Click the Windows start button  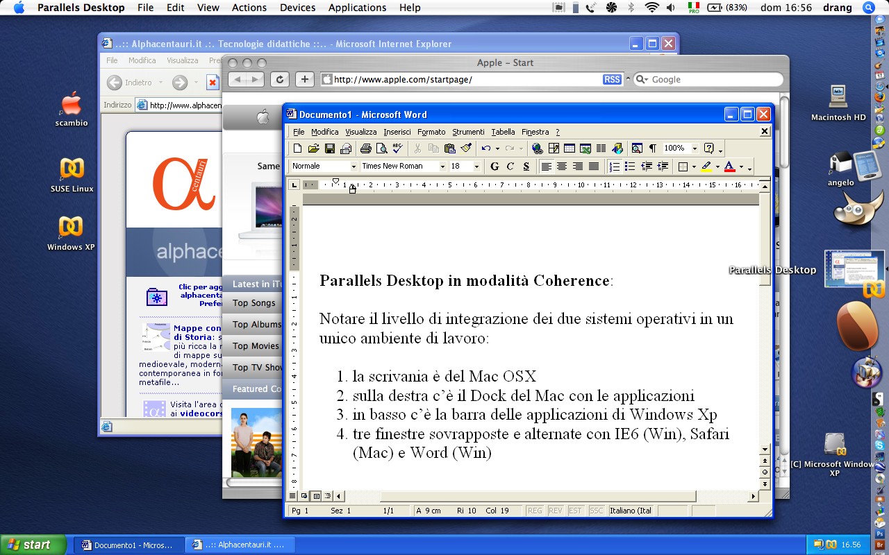[x=33, y=545]
